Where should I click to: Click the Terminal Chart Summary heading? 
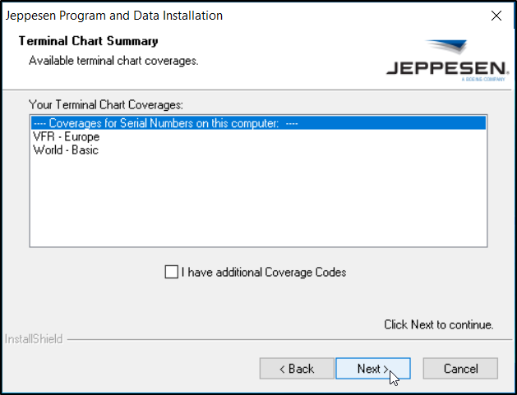click(88, 41)
